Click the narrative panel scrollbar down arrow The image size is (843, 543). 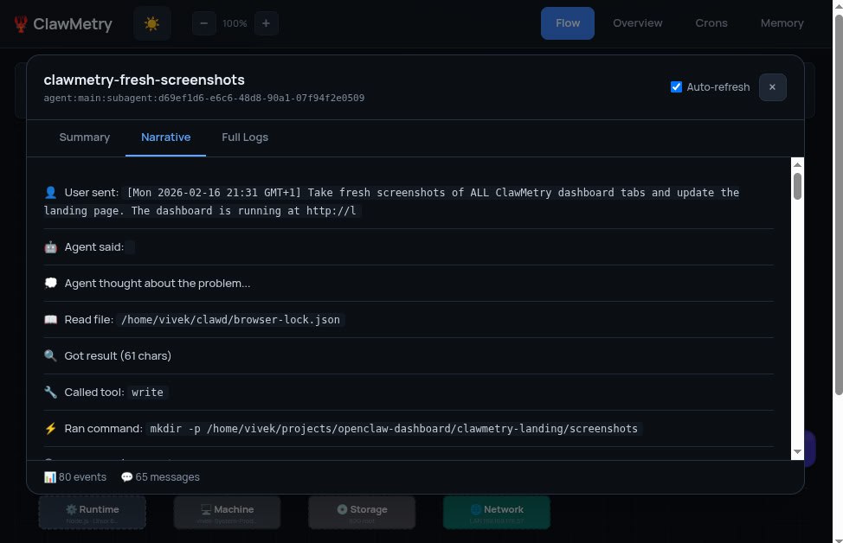click(797, 452)
